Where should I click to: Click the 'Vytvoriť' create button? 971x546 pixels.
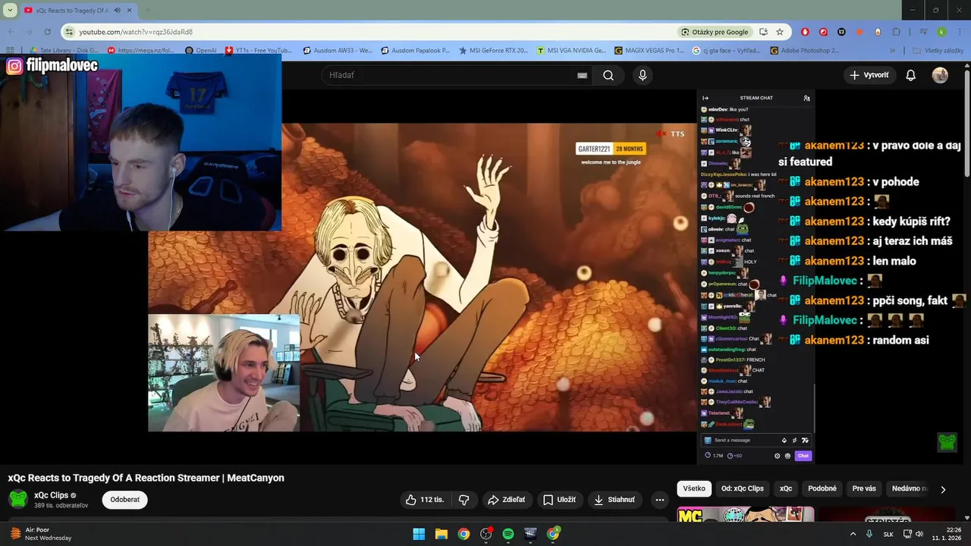click(x=869, y=75)
